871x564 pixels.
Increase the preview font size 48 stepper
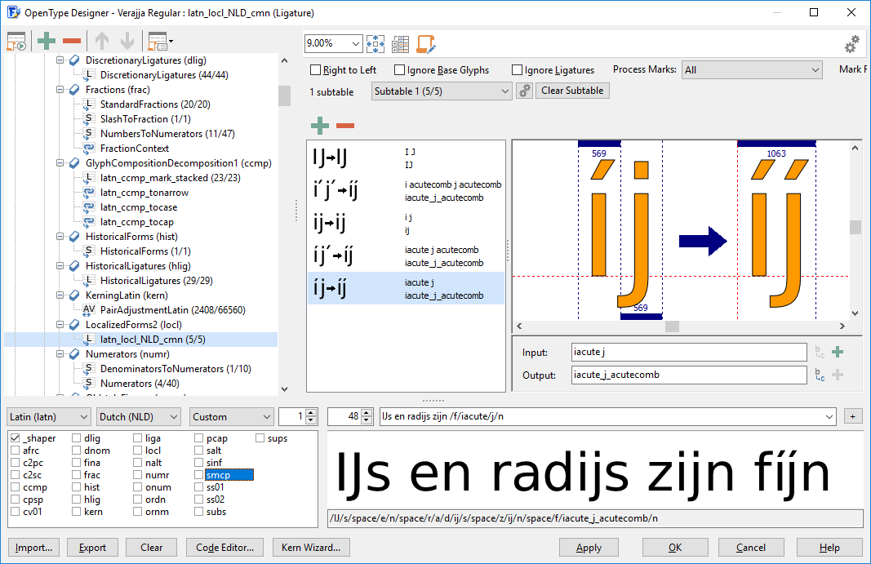pos(367,413)
